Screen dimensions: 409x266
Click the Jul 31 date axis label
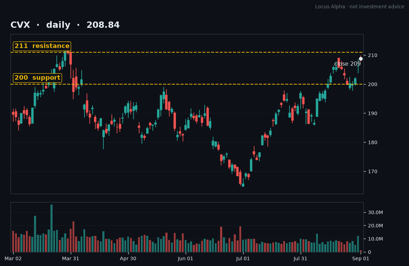point(300,259)
